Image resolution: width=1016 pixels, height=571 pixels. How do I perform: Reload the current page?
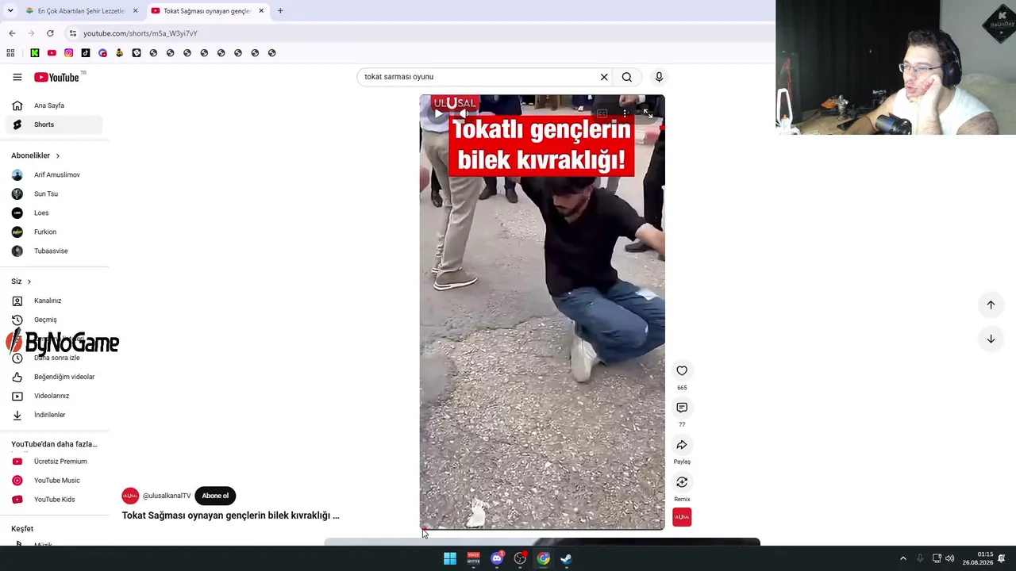click(50, 33)
